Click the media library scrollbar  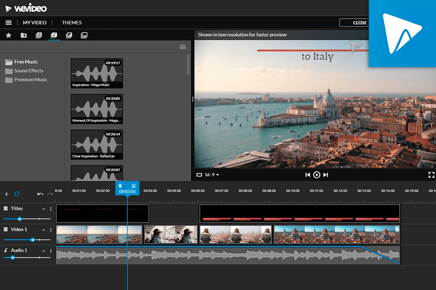[188, 64]
